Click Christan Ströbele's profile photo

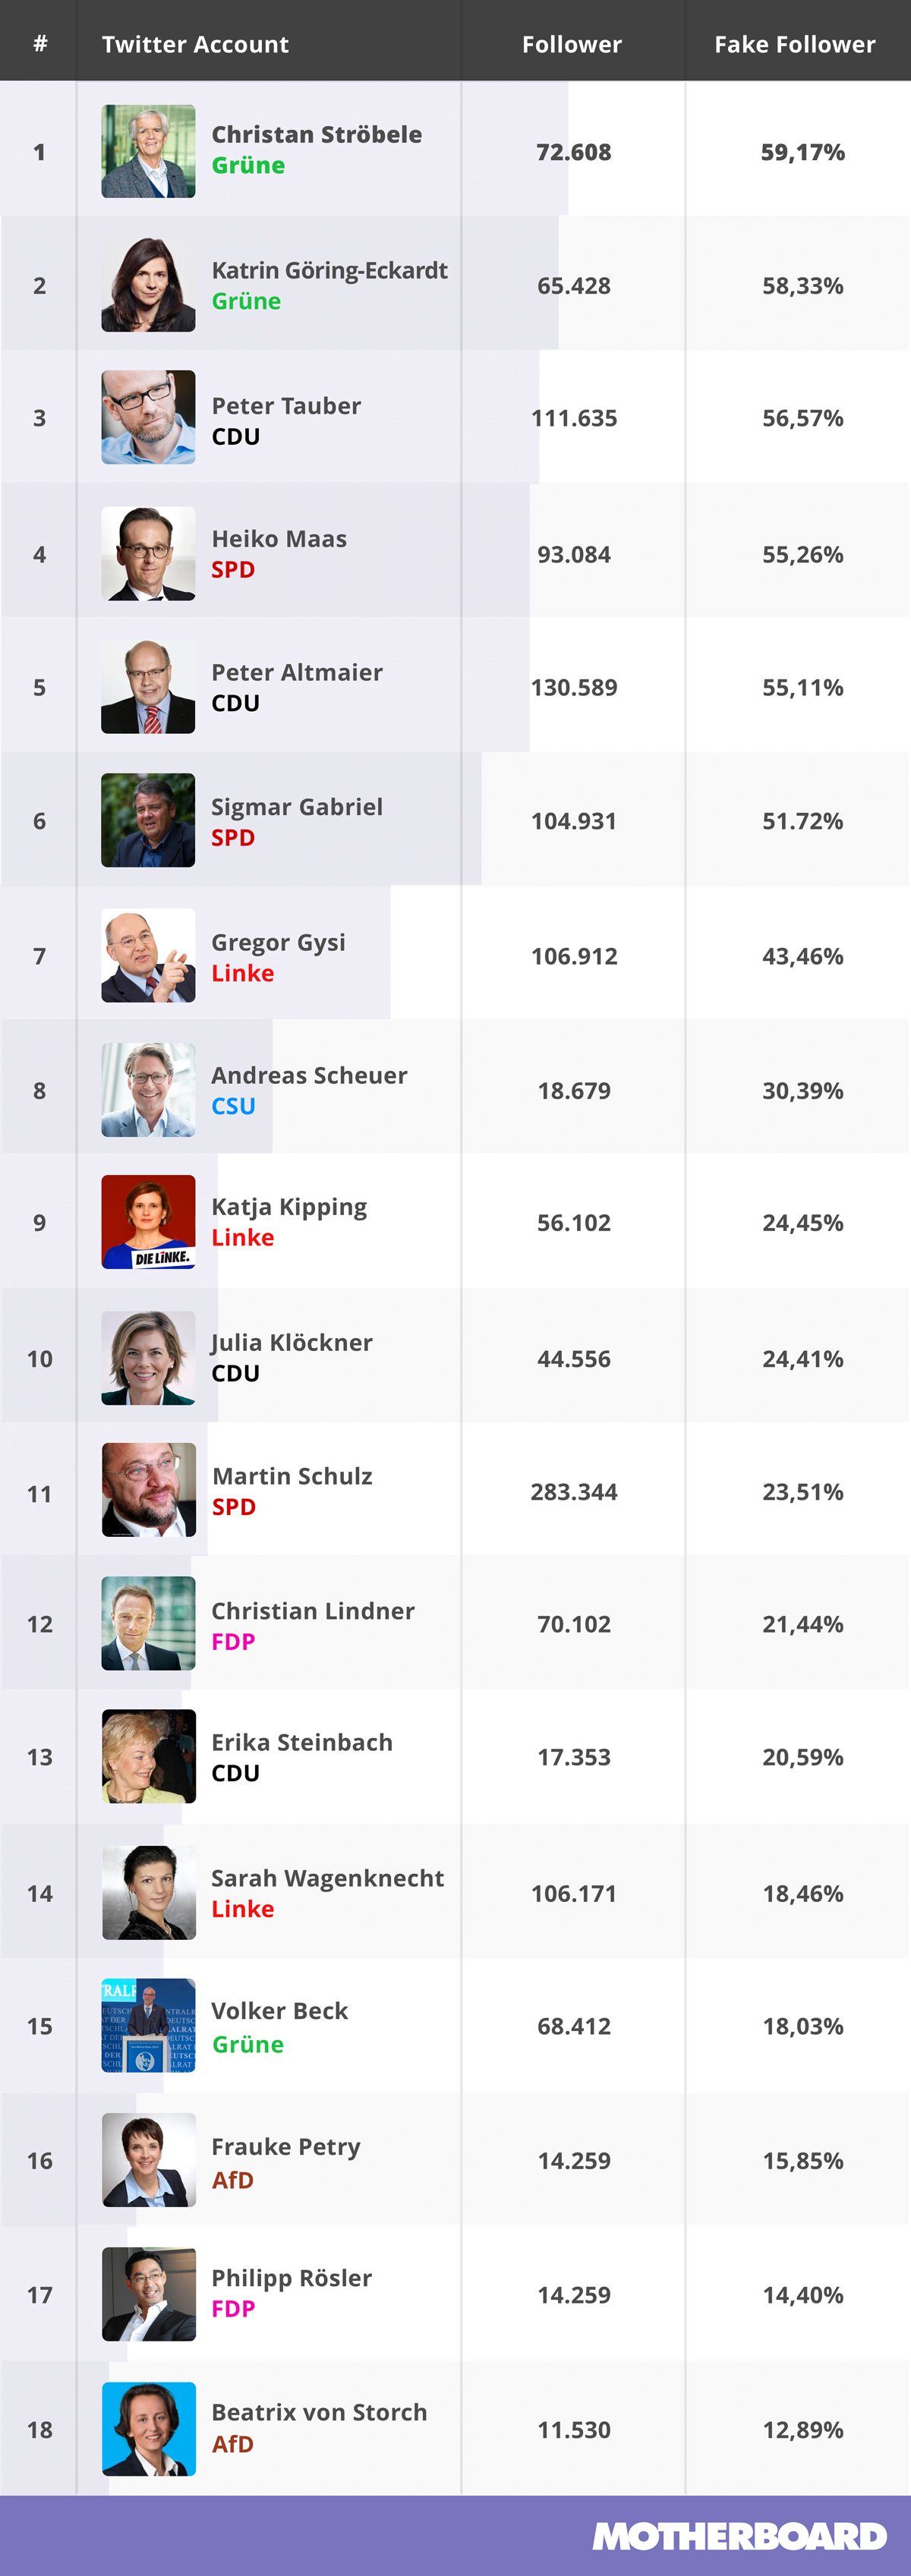click(x=148, y=151)
